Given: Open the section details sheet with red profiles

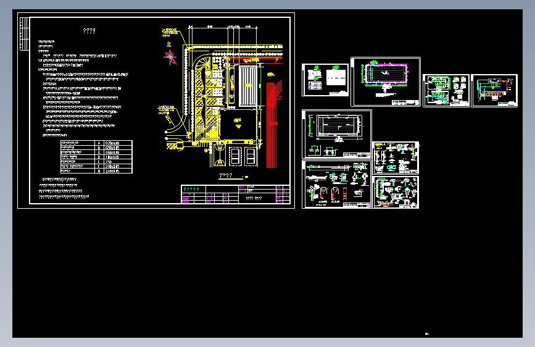Looking at the screenshot, I should coord(337,184).
